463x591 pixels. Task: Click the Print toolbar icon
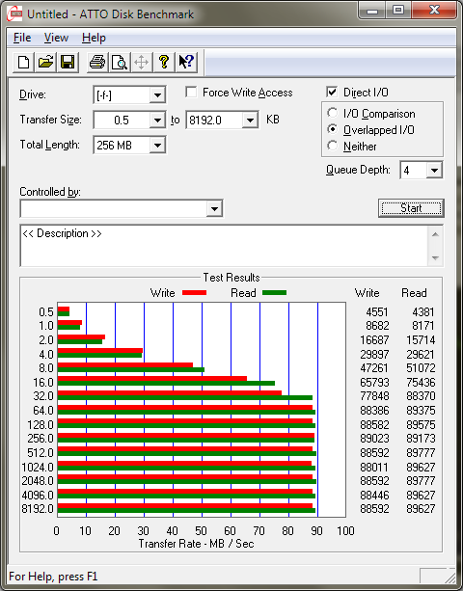[x=97, y=62]
